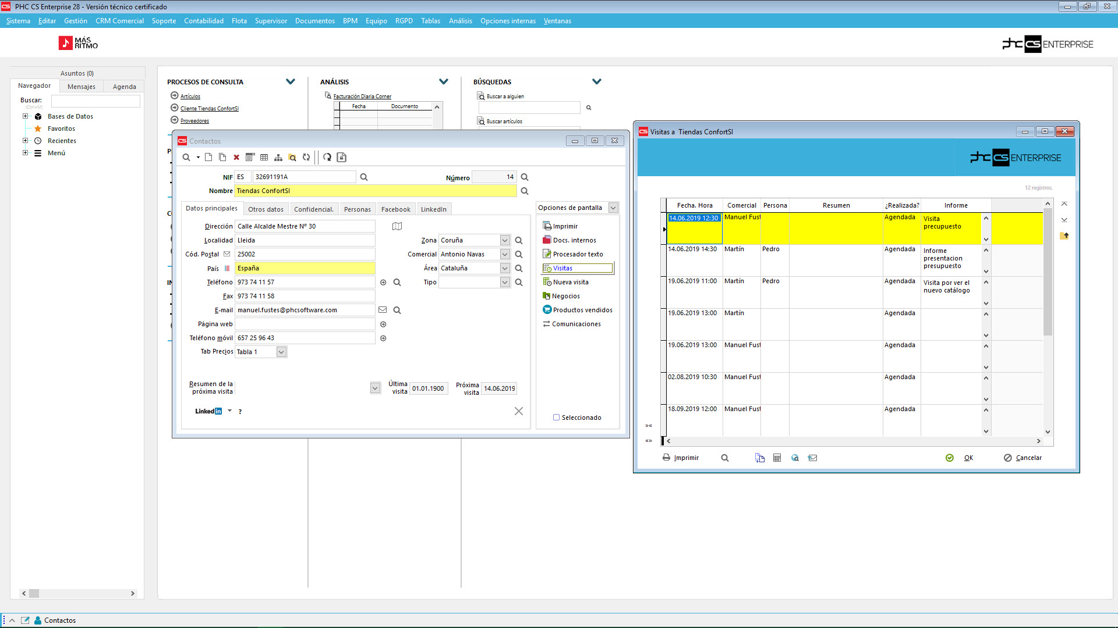Click Imprimir in Visitas footer

pos(681,458)
